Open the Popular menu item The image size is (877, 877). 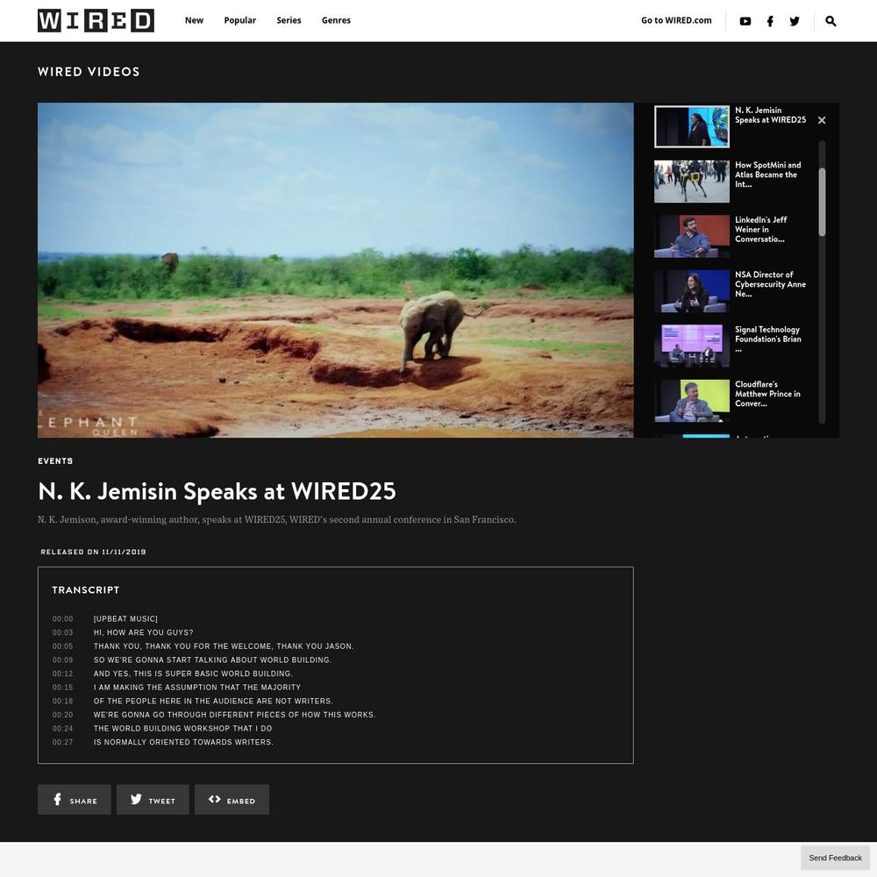pyautogui.click(x=240, y=20)
